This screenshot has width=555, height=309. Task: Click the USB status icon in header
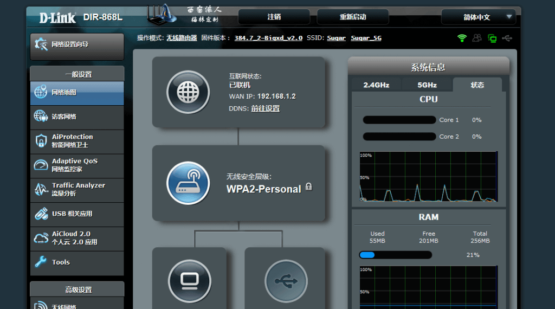[507, 38]
